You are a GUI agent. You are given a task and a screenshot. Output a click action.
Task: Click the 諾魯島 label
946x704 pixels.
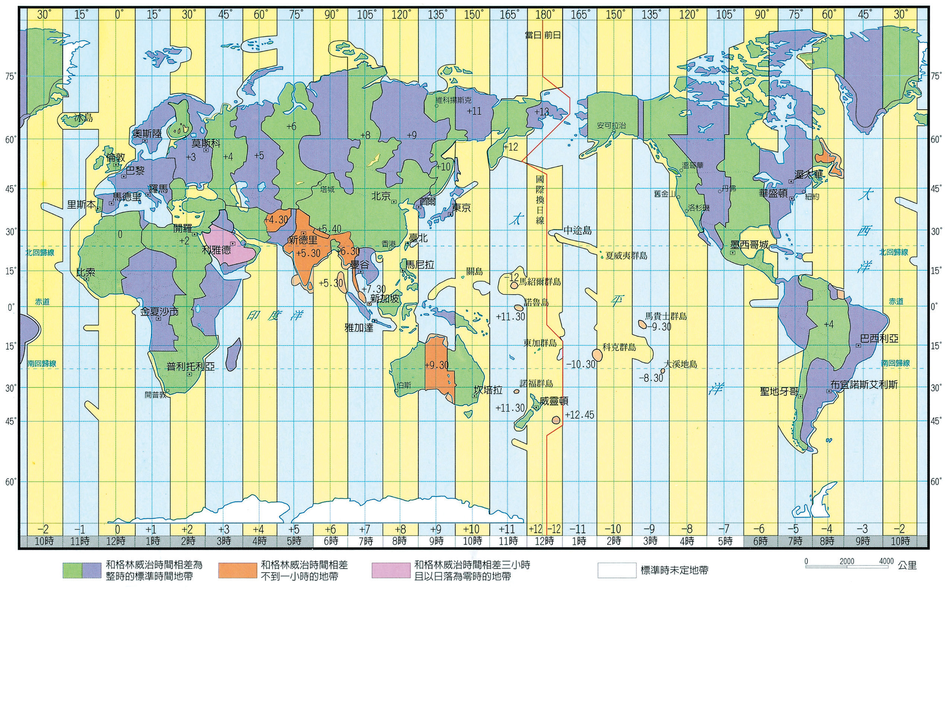point(536,302)
